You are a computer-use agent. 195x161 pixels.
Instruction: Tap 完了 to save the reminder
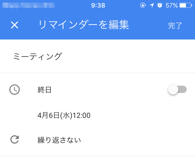click(x=175, y=26)
